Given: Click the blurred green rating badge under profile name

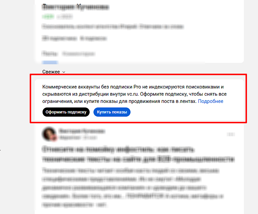Looking at the screenshot, I should [48, 17].
